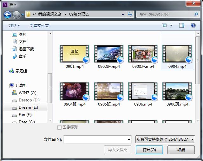Open WIN7 (C:) drive

point(24,93)
